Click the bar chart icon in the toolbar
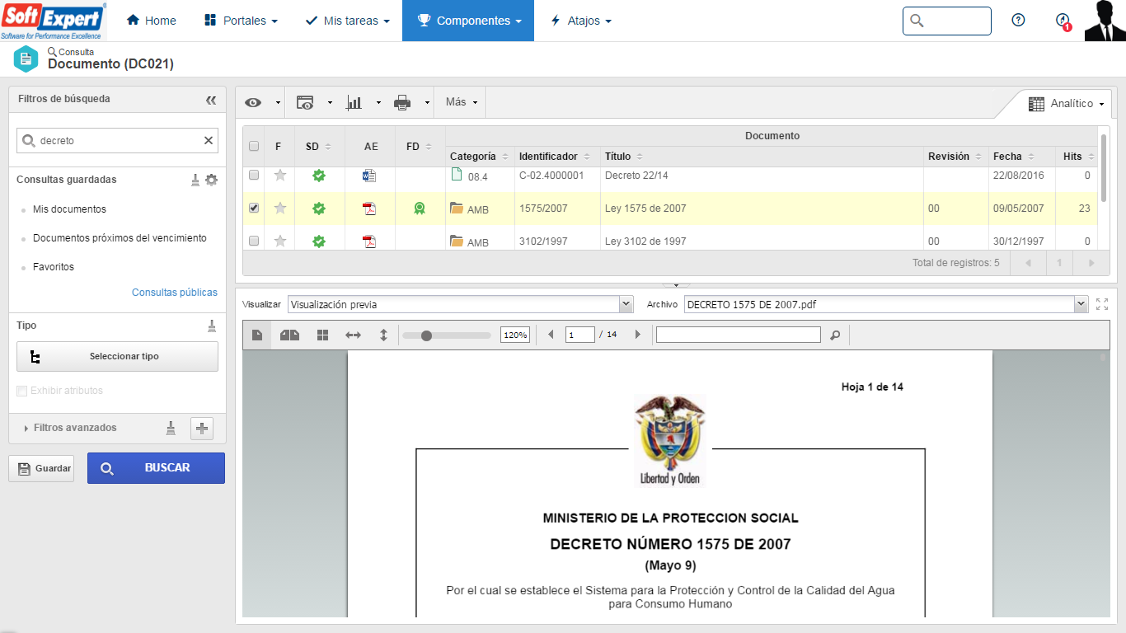Screen dimensions: 1126x633 click(x=354, y=102)
